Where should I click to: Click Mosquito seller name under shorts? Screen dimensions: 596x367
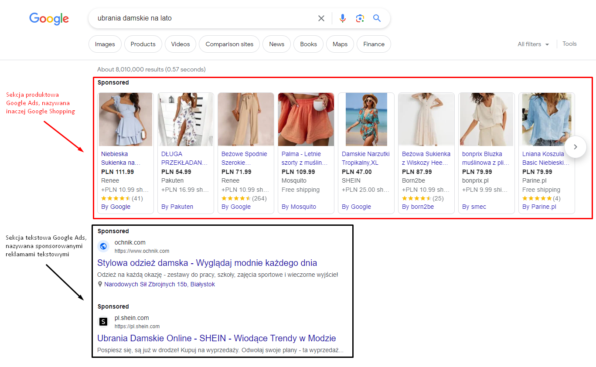[x=294, y=180]
